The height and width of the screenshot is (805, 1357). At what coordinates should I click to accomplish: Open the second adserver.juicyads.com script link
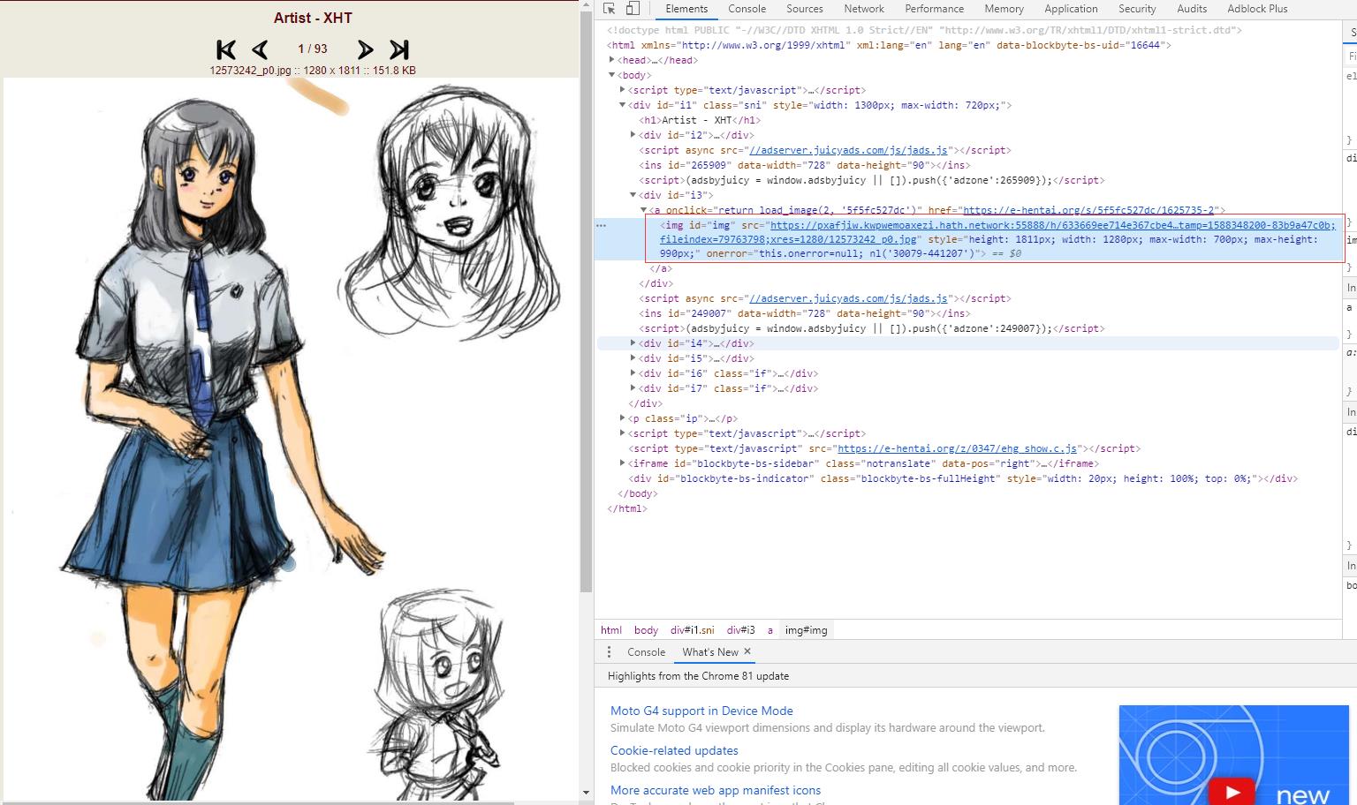pos(848,298)
